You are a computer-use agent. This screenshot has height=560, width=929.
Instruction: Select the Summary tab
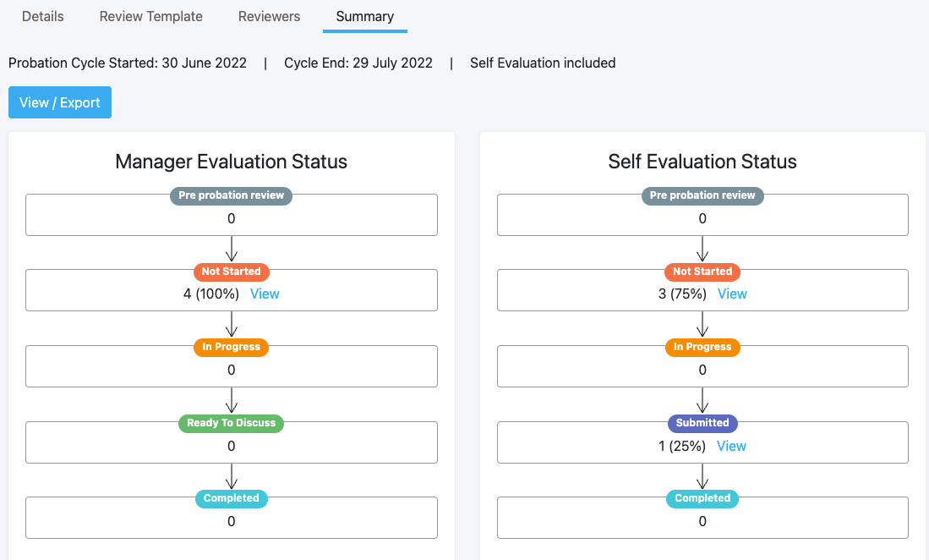pos(365,17)
